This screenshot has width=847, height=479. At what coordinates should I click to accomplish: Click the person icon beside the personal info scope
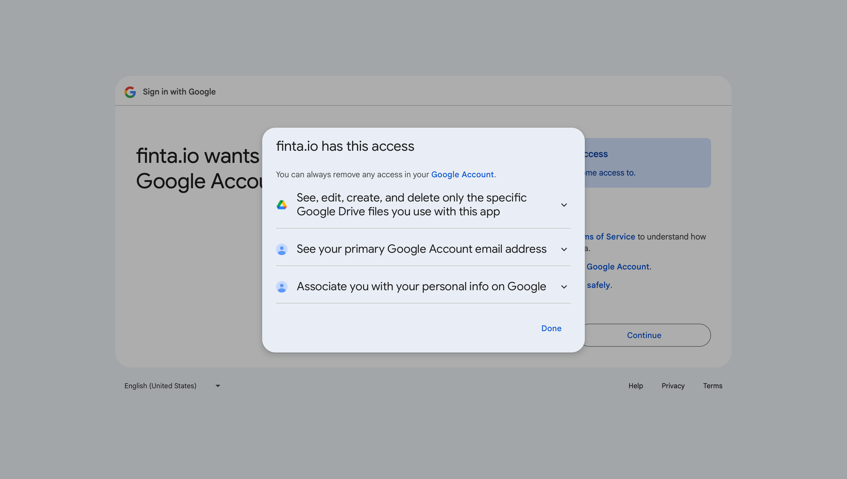[x=282, y=286]
